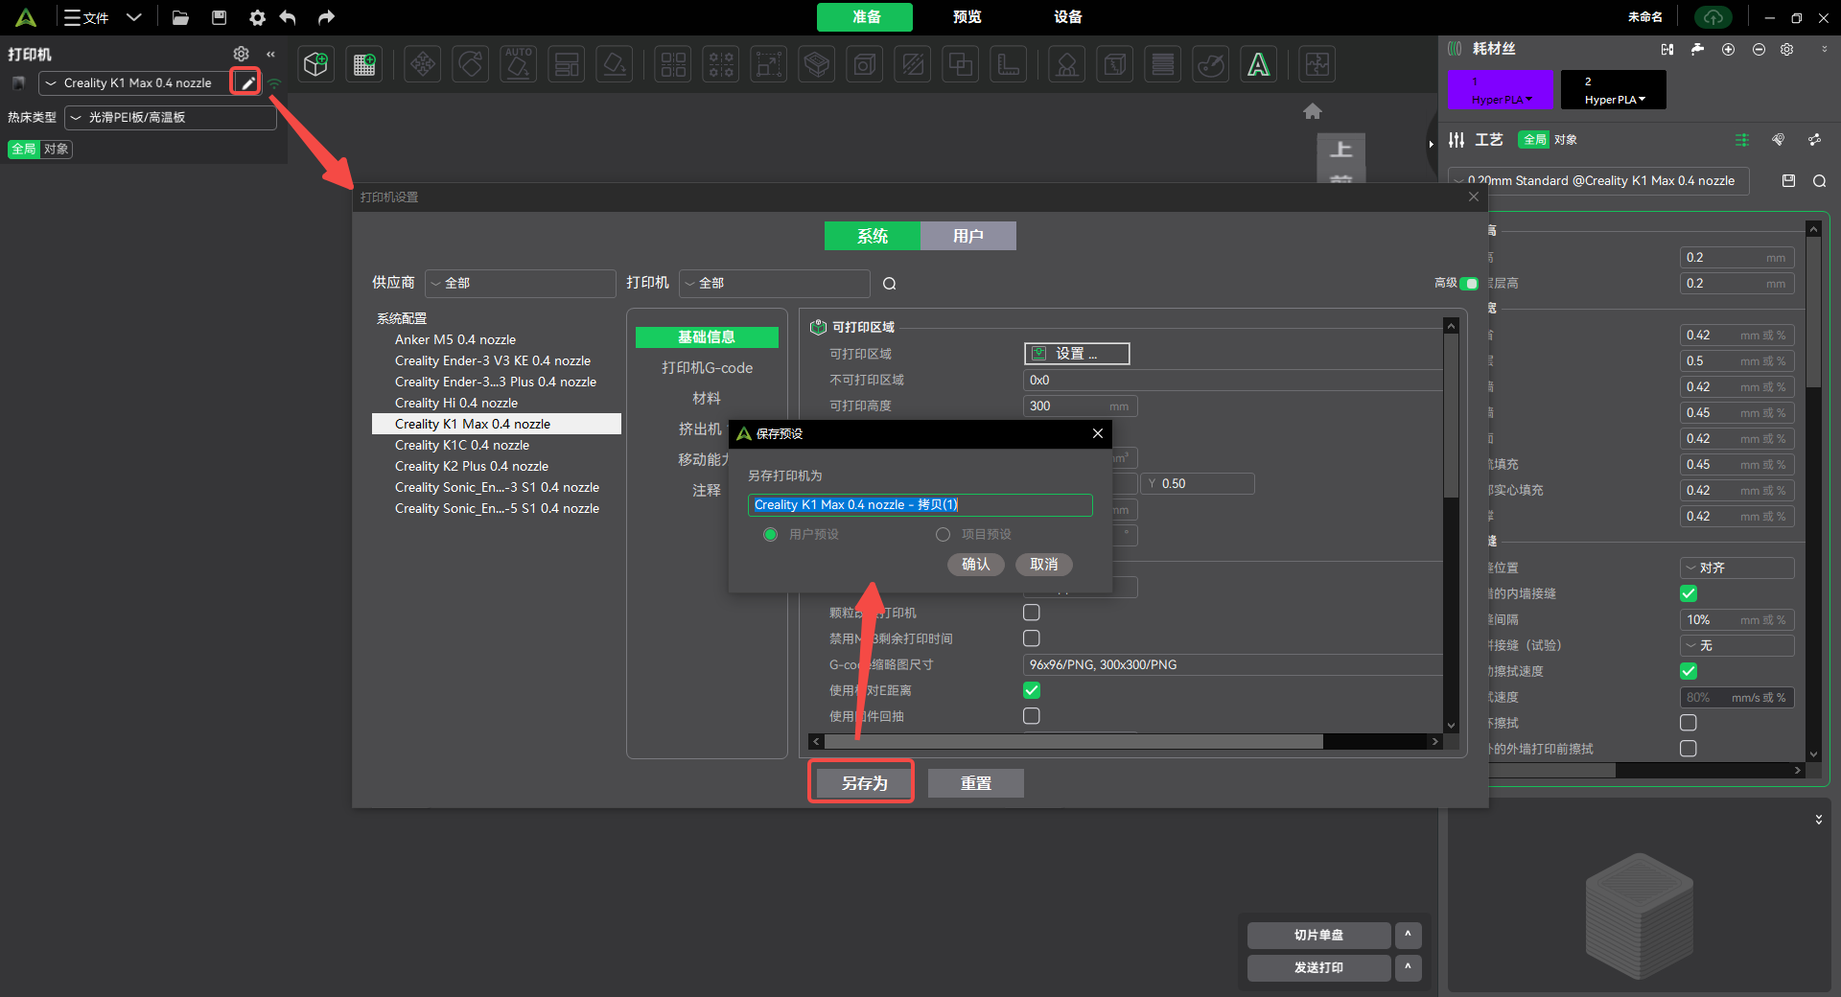Click the 另存为 button
This screenshot has width=1841, height=997.
point(865,783)
